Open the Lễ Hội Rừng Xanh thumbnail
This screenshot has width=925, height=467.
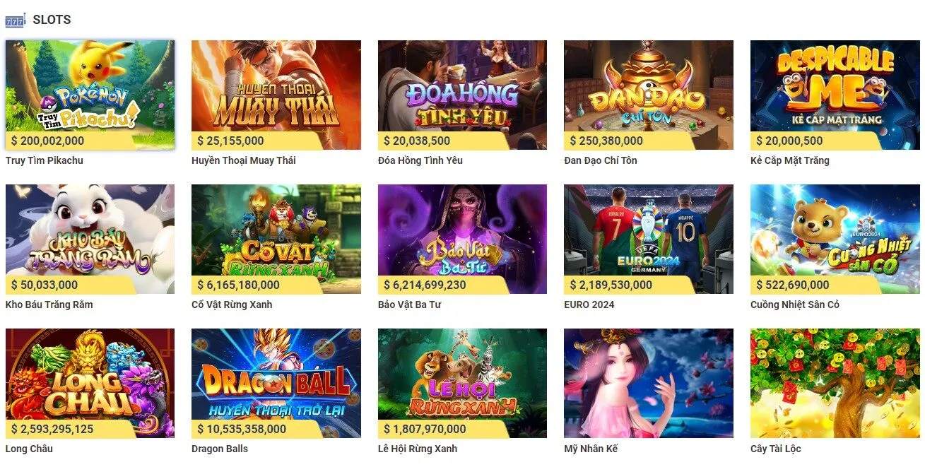pyautogui.click(x=462, y=378)
